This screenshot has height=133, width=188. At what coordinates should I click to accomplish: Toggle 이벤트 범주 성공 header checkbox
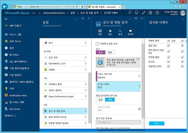pyautogui.click(x=168, y=41)
